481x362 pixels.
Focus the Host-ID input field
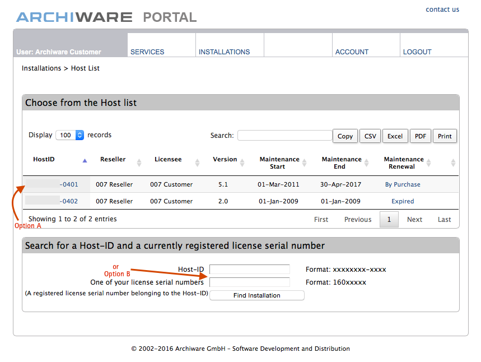tap(249, 270)
